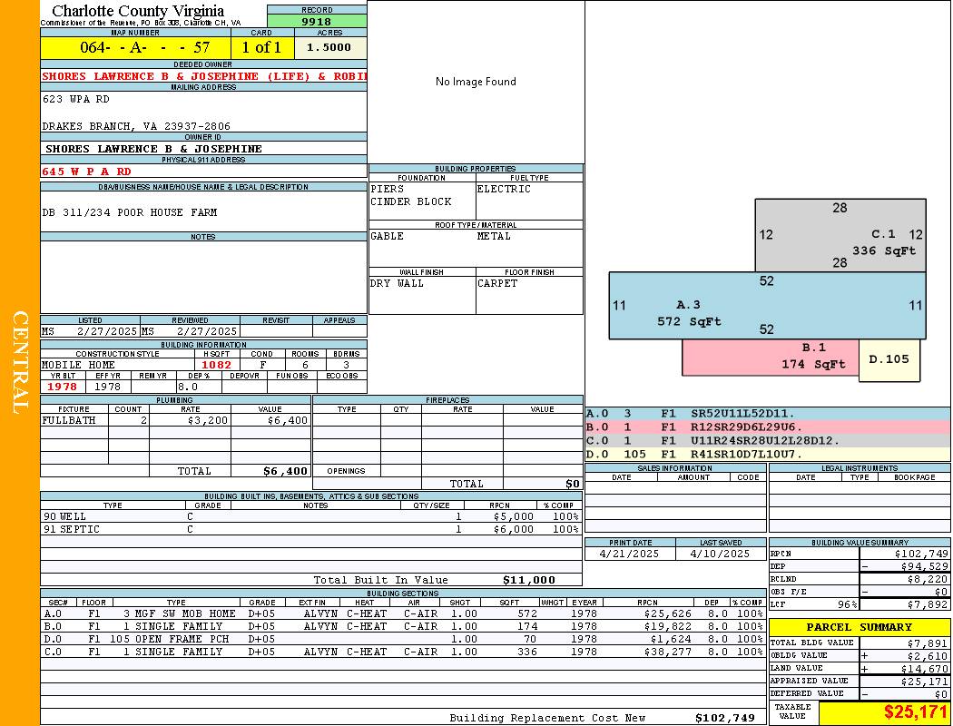The height and width of the screenshot is (726, 953).
Task: Click Total Built In Value $11,000
Action: pyautogui.click(x=529, y=580)
